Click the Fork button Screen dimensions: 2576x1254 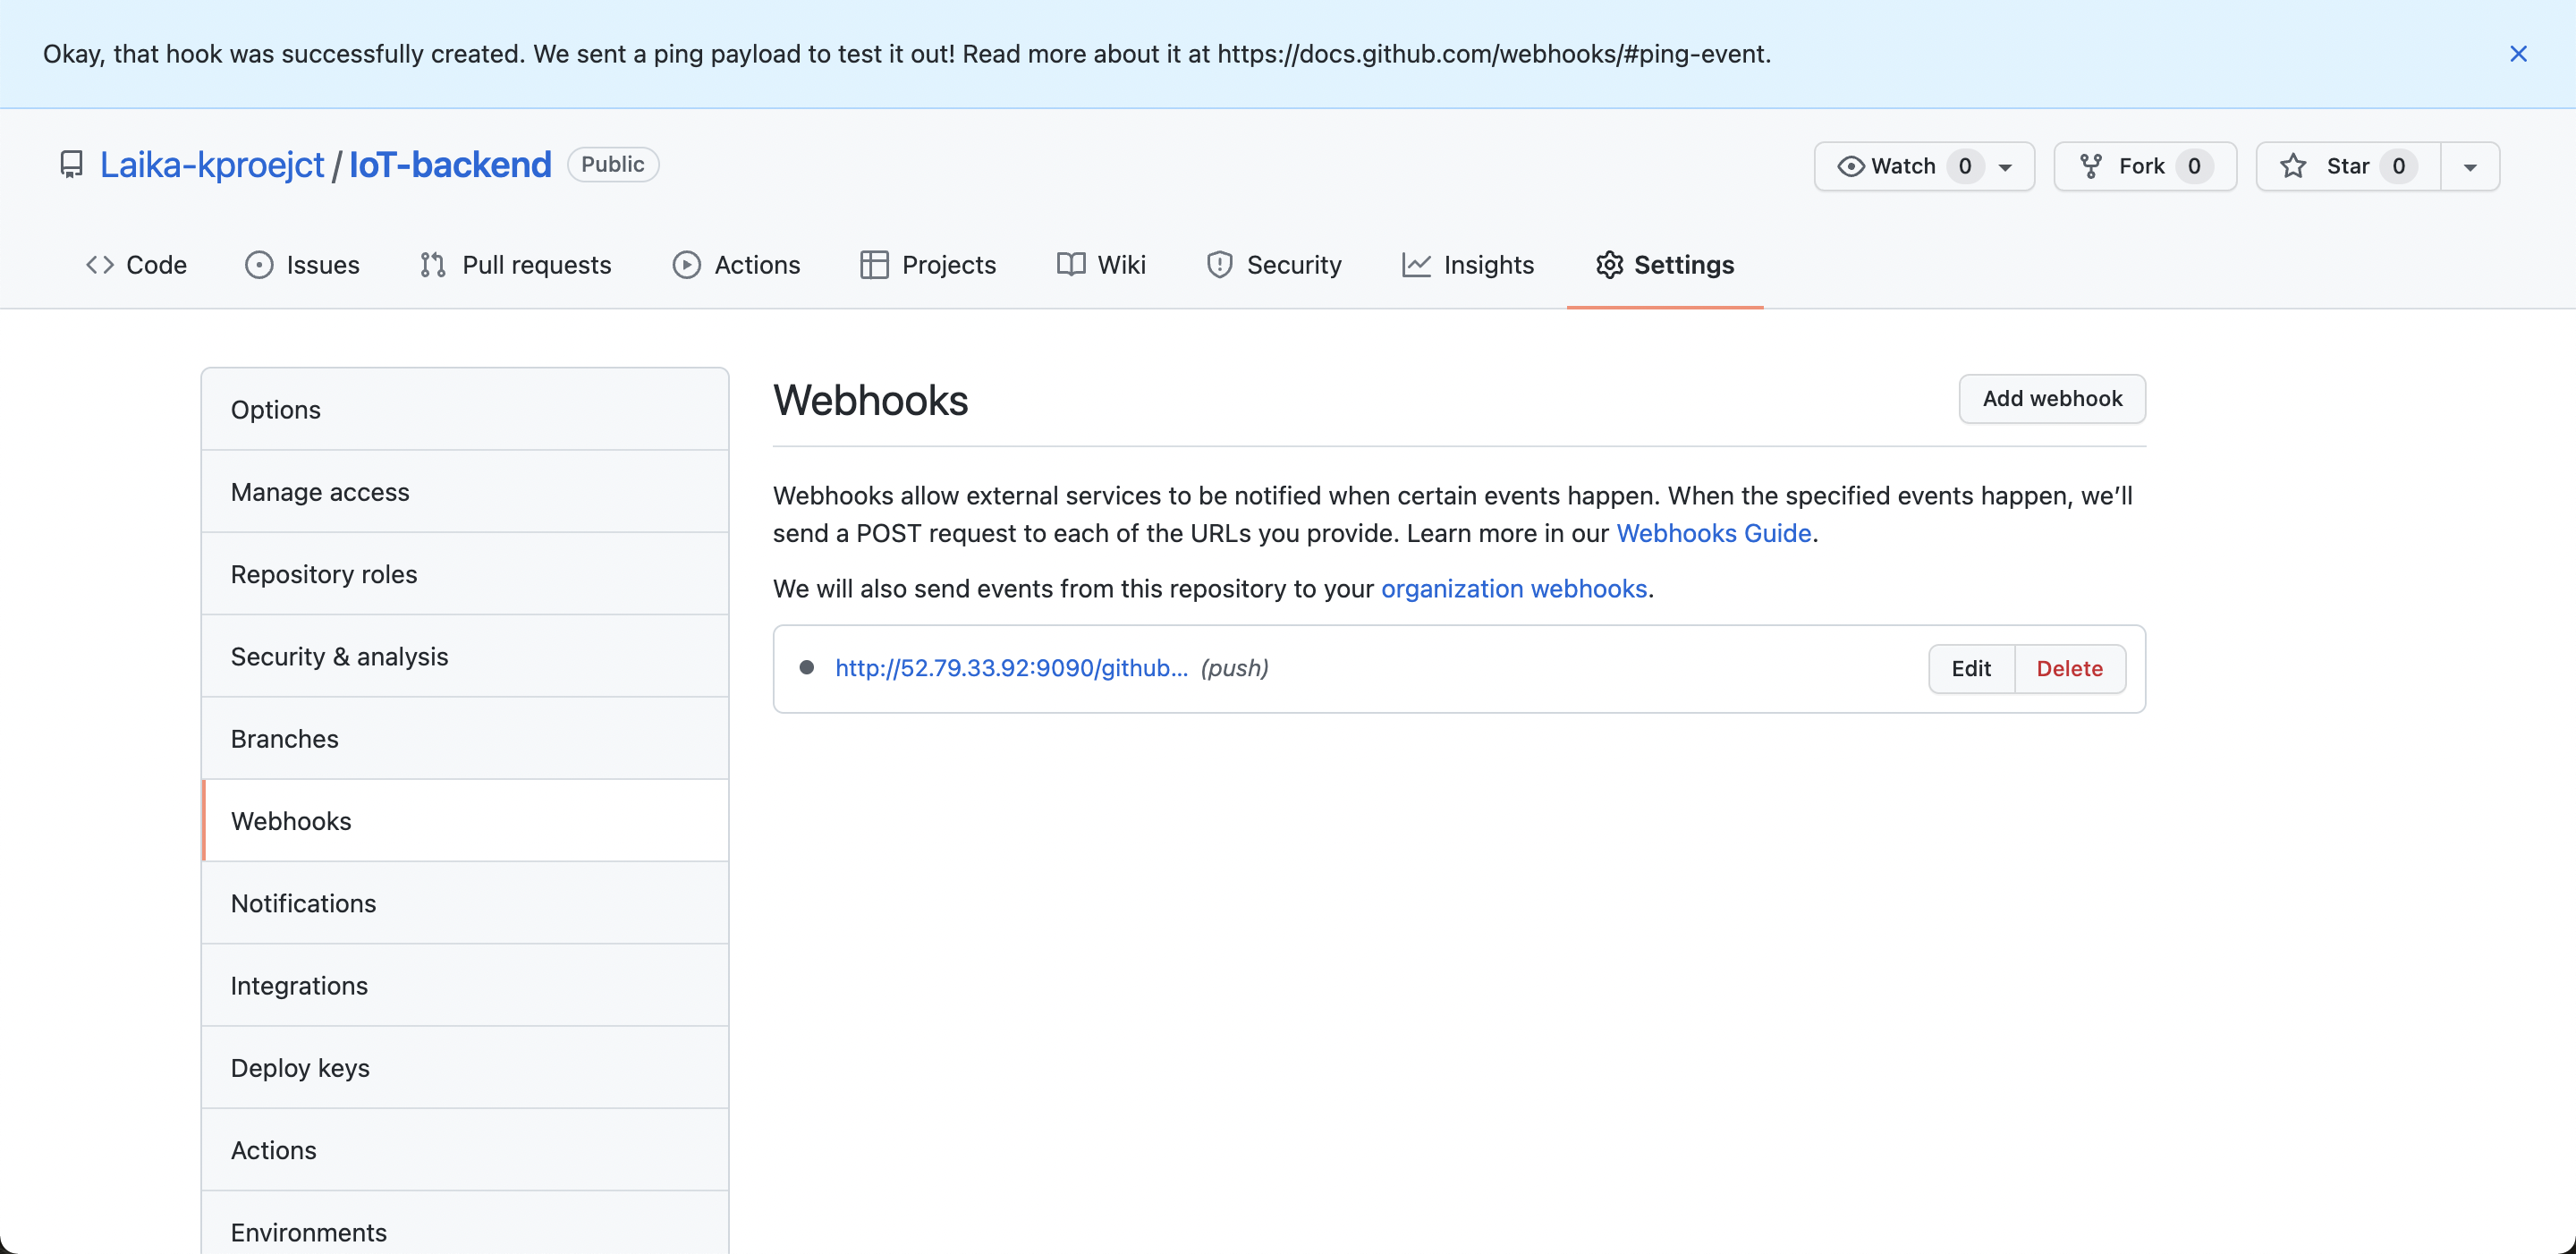(x=2145, y=166)
